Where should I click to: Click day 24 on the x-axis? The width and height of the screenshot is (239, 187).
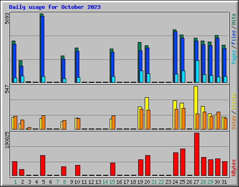[175, 182]
